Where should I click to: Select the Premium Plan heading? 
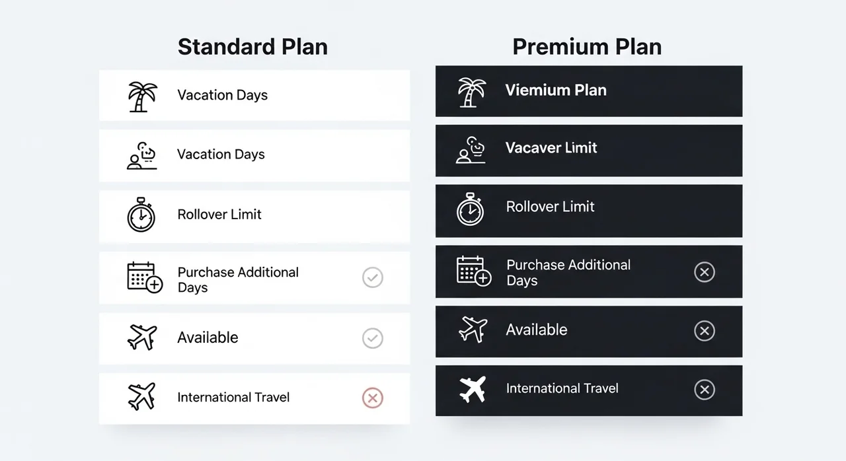587,47
